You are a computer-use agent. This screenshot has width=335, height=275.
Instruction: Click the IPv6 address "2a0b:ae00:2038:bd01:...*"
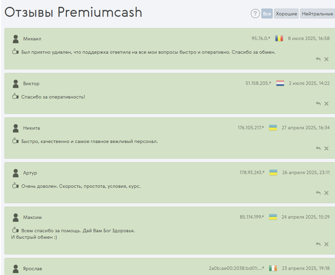(x=236, y=268)
